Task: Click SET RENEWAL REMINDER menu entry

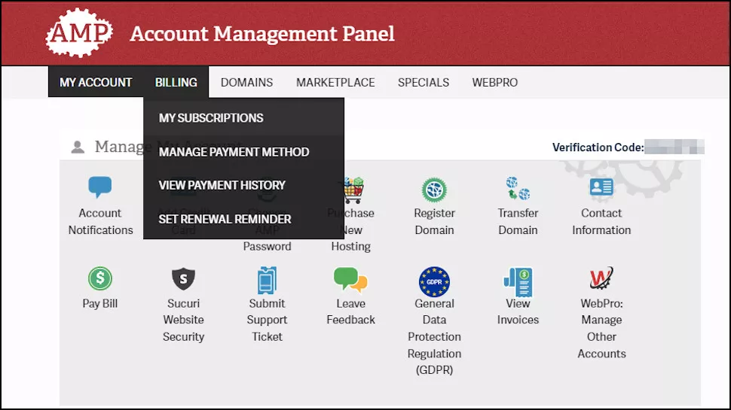Action: click(244, 219)
